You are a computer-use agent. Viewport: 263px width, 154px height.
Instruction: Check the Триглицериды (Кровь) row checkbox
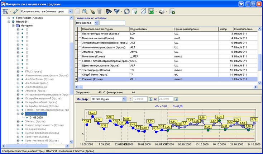click(x=80, y=70)
